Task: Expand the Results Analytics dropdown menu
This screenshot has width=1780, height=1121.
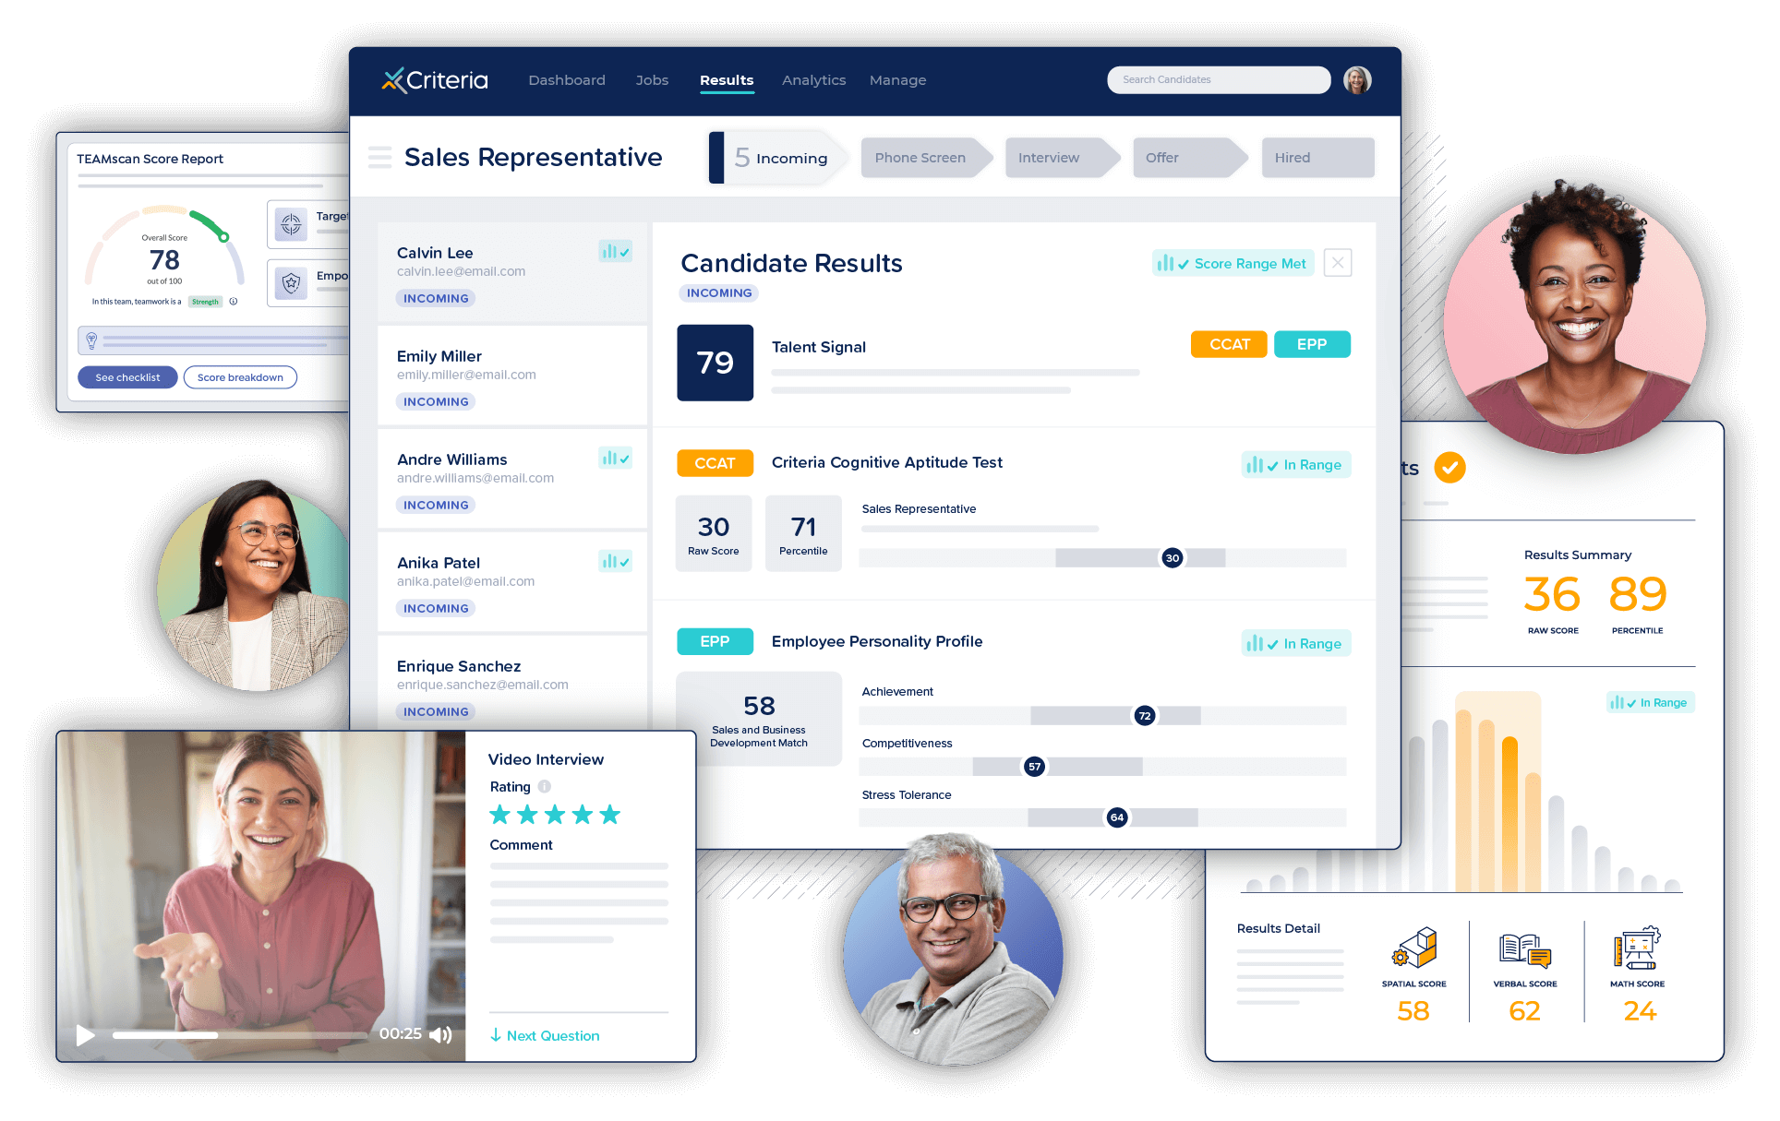Action: pyautogui.click(x=812, y=80)
